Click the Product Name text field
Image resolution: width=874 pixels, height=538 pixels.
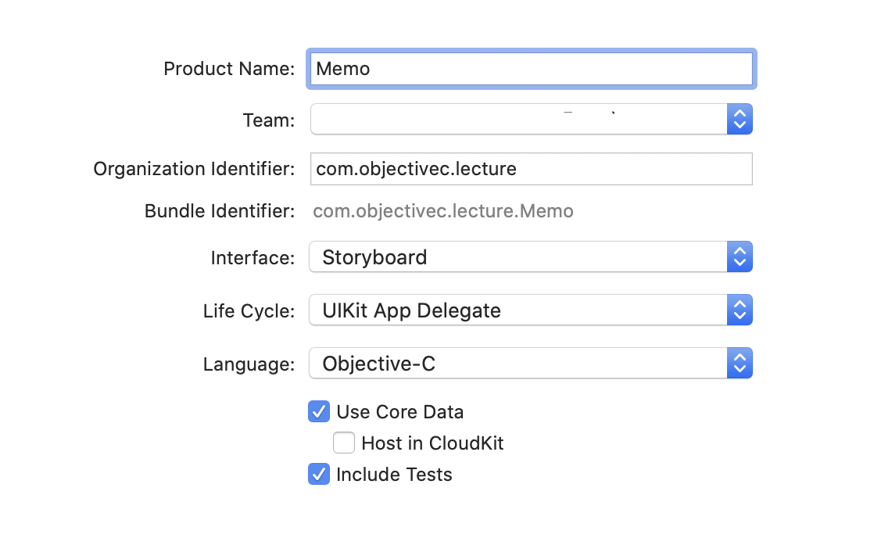pos(532,69)
